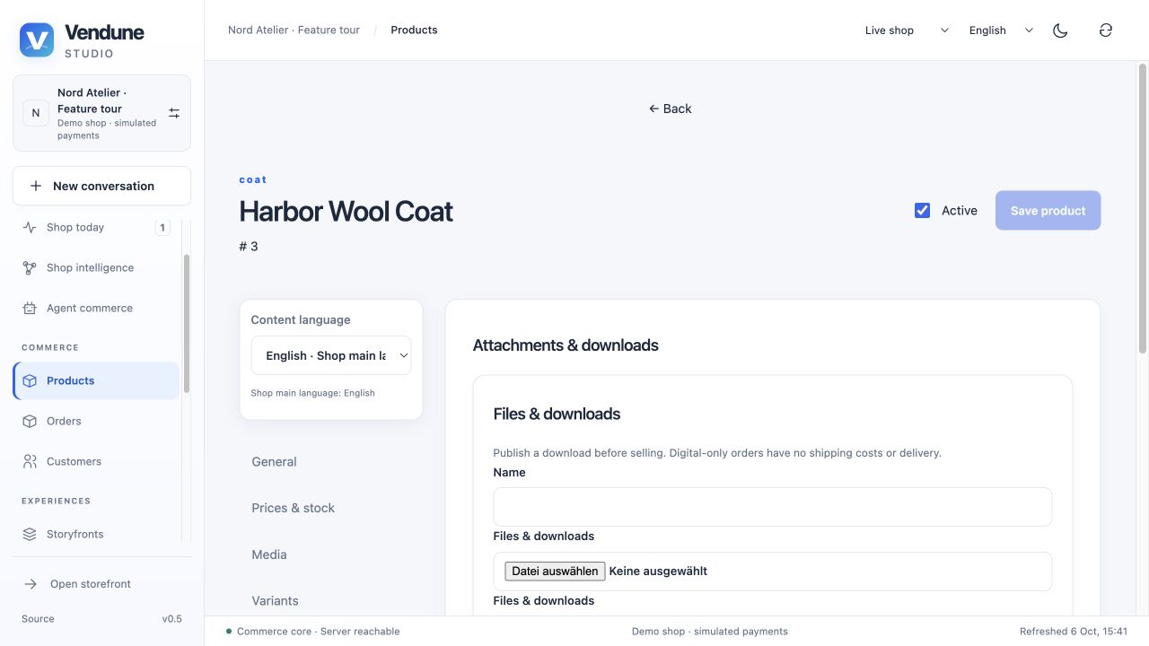The height and width of the screenshot is (646, 1149).
Task: Click the Shop today badge showing 1
Action: [162, 227]
